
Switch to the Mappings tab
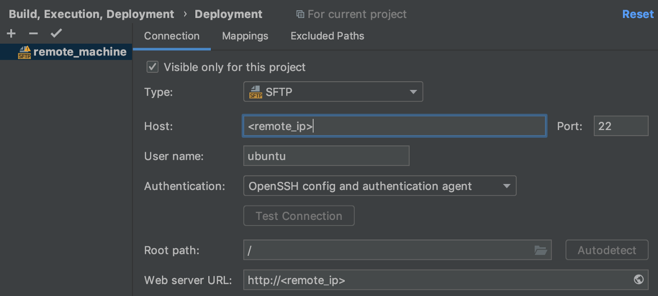coord(245,36)
